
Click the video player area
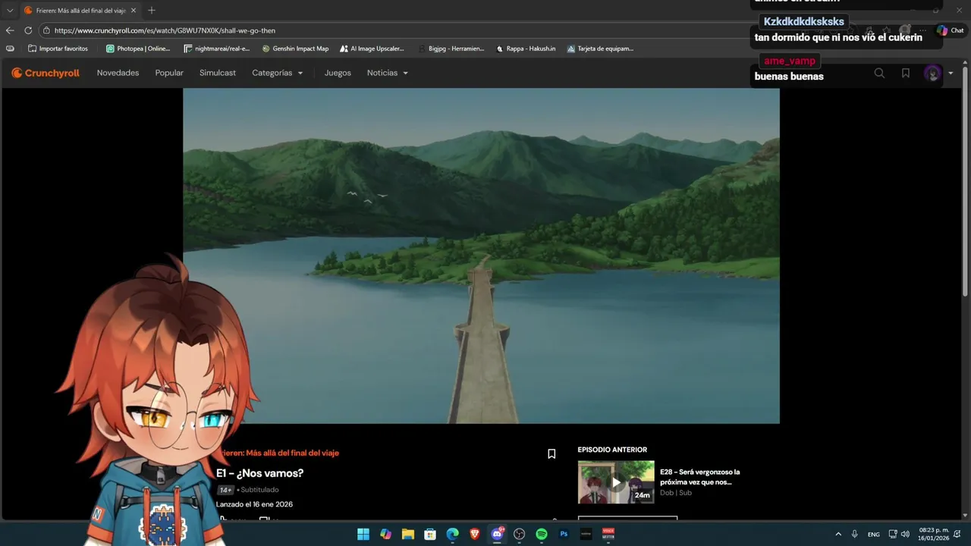pyautogui.click(x=481, y=256)
